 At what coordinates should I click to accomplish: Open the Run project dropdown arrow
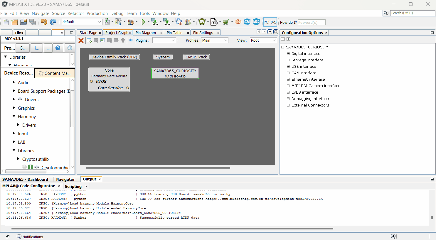(x=149, y=22)
